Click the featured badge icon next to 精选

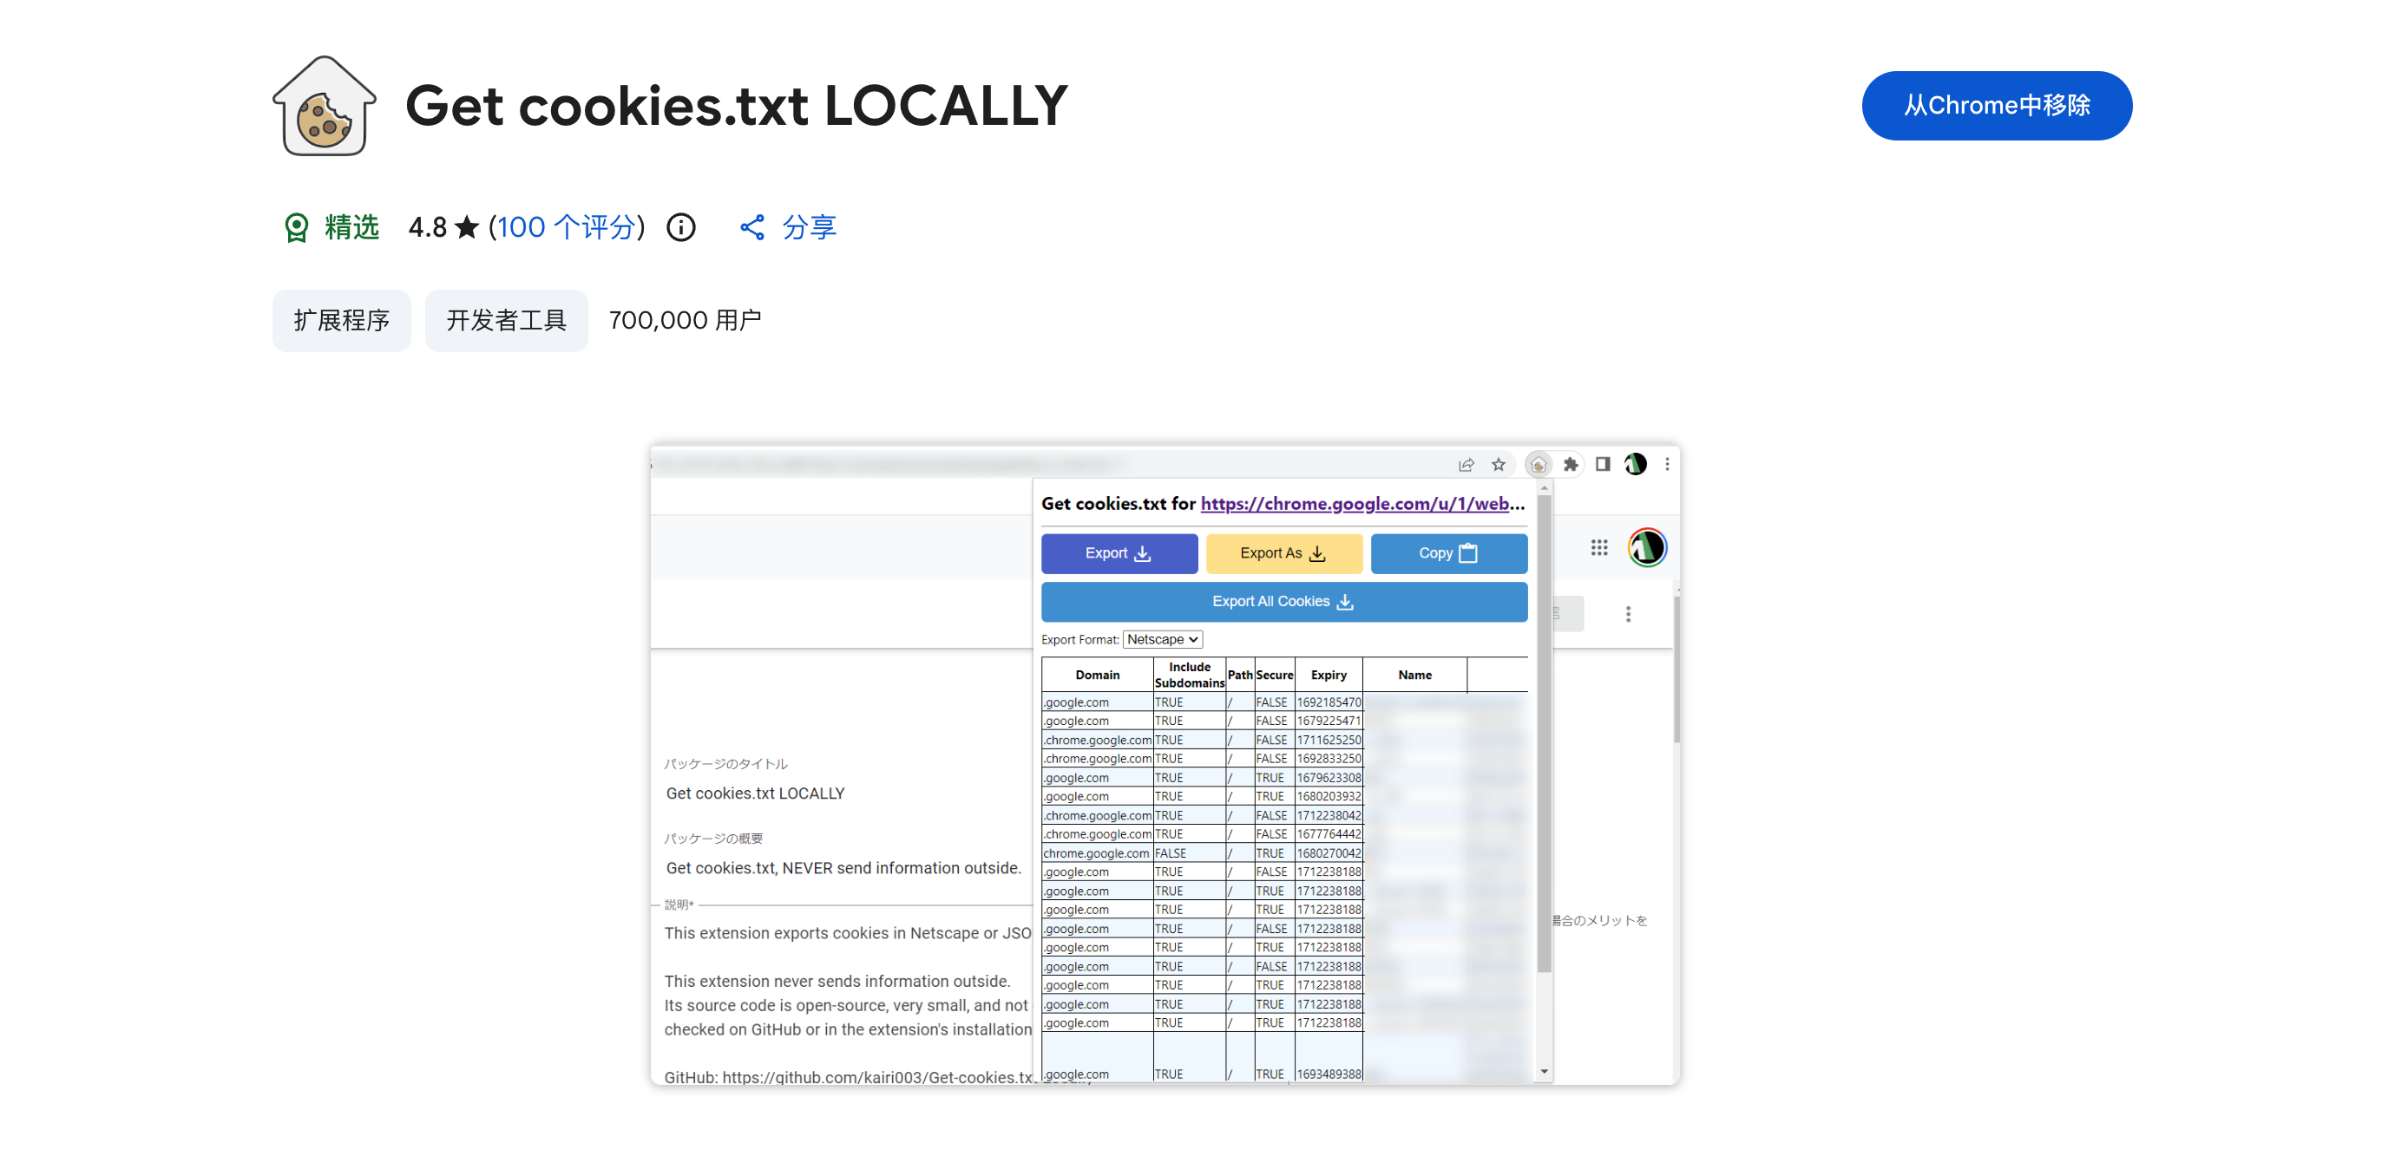point(296,228)
